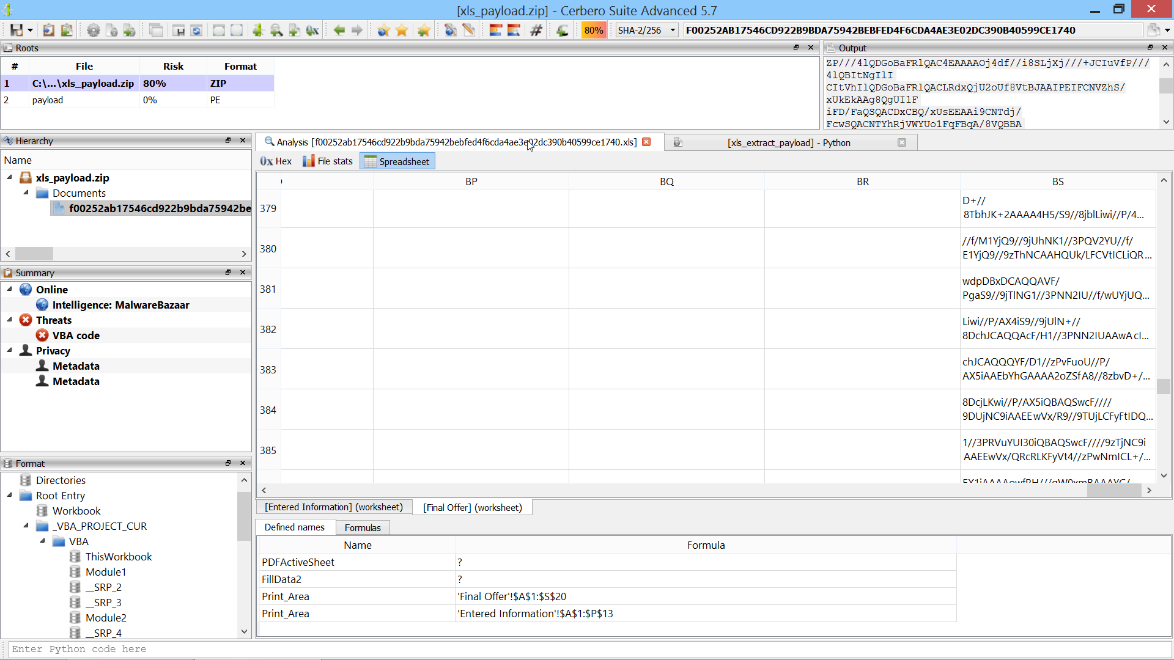Click the 0x hex toolbar icon

[x=312, y=30]
